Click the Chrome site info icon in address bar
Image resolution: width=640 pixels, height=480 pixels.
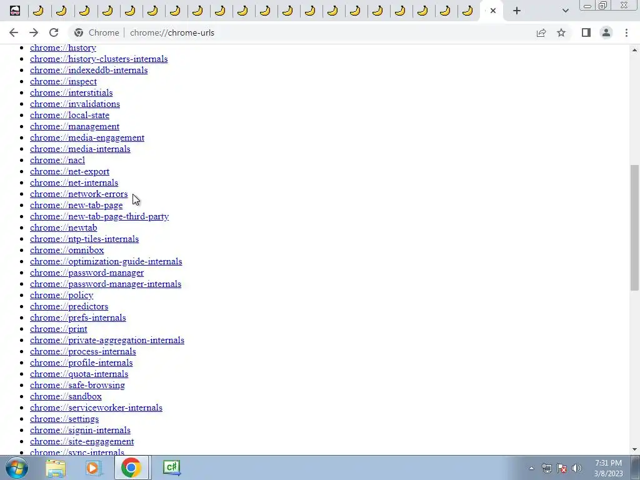pyautogui.click(x=78, y=32)
